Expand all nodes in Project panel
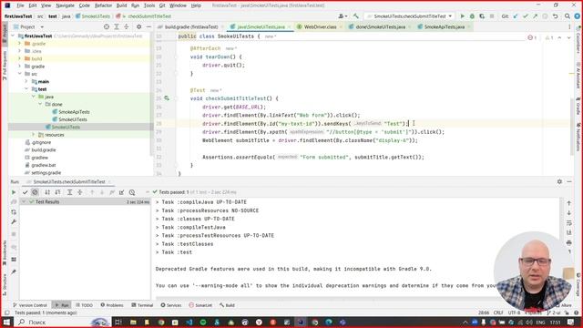Screen dimensions: 583x328 pos(117,26)
